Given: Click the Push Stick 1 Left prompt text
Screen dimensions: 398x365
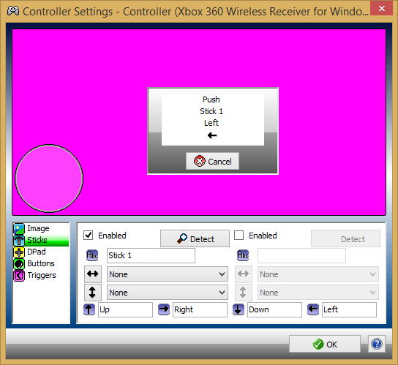Looking at the screenshot, I should [x=211, y=111].
